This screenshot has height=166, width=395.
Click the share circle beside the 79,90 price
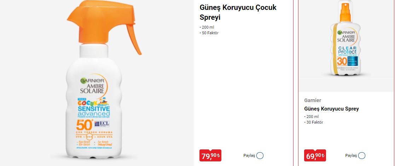click(x=260, y=155)
